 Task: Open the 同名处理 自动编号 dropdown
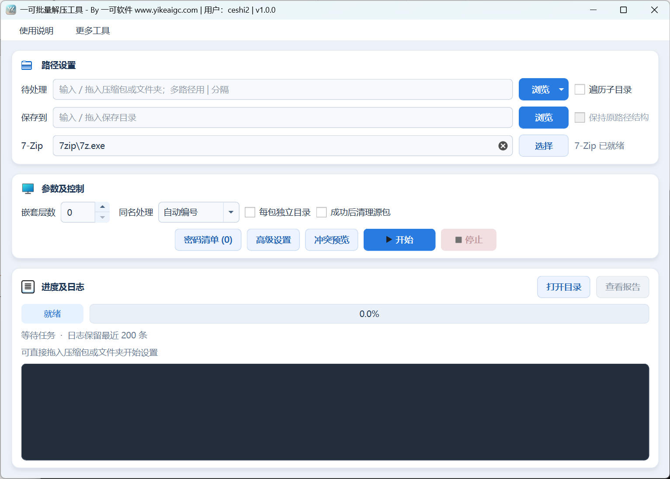click(198, 212)
